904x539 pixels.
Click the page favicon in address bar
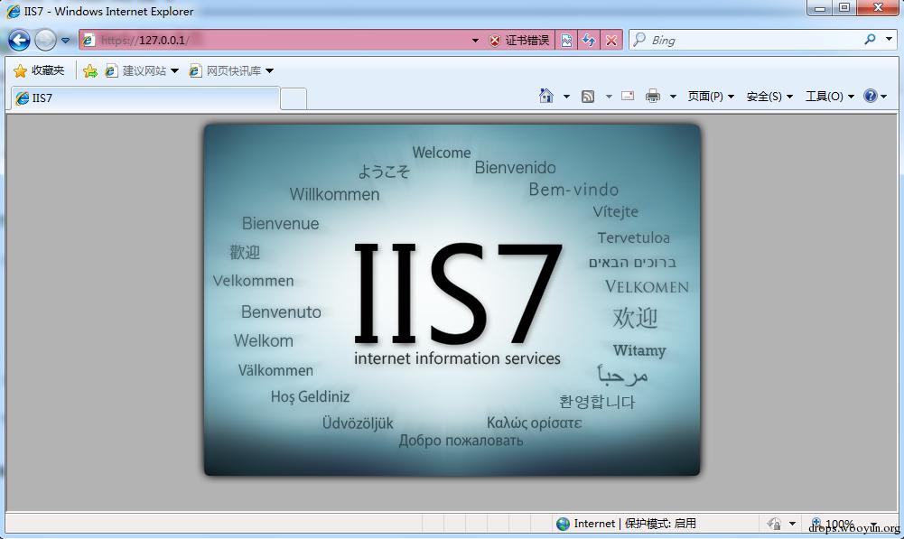[89, 40]
